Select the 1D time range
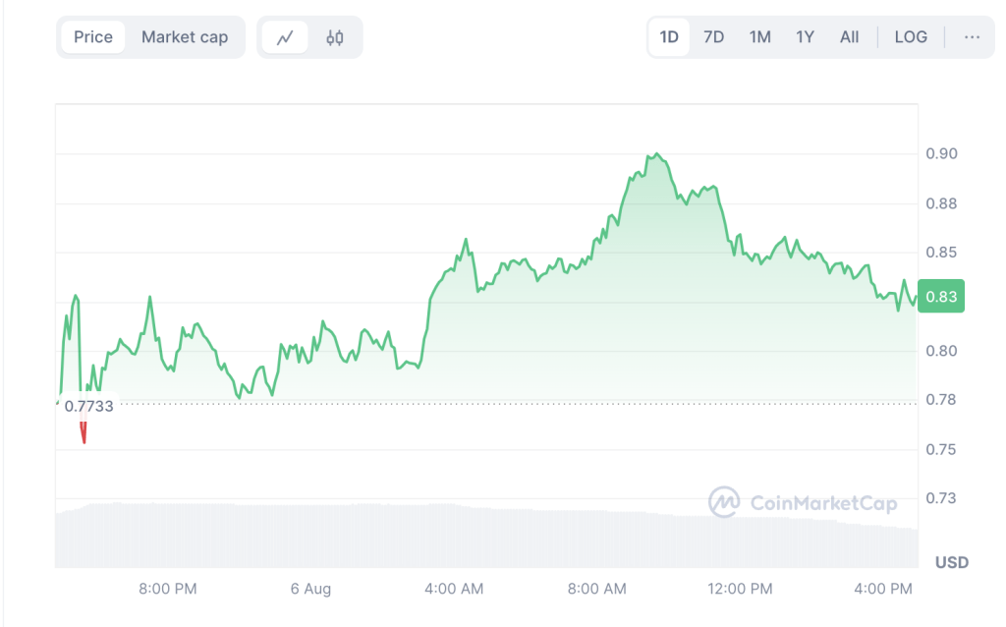The image size is (1006, 627). (669, 37)
